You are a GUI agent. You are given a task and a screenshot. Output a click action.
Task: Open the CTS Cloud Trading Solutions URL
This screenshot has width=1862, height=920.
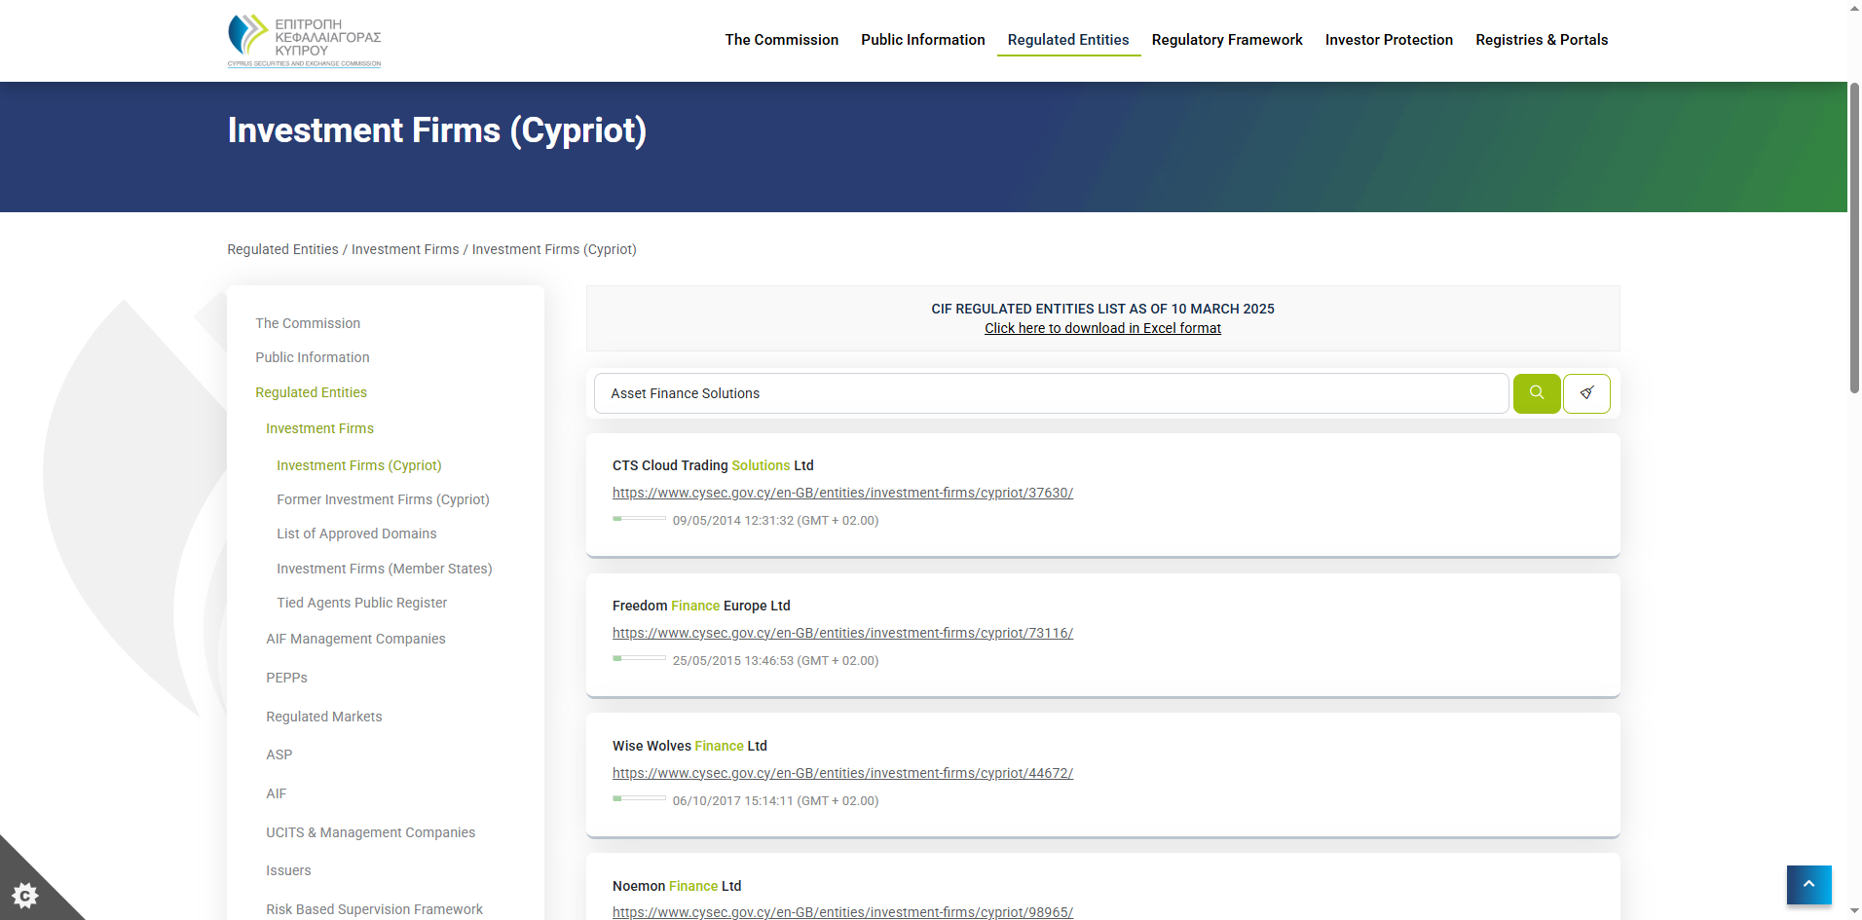[842, 493]
